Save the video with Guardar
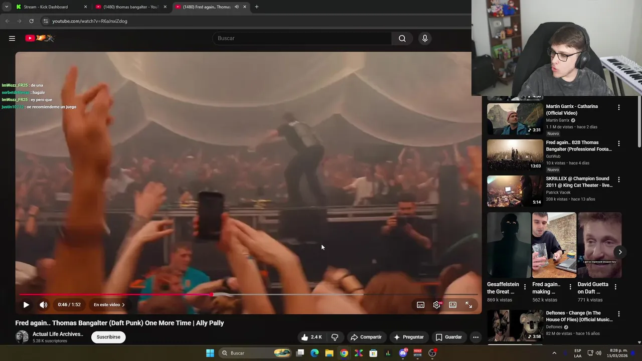The height and width of the screenshot is (361, 642). pos(449,337)
